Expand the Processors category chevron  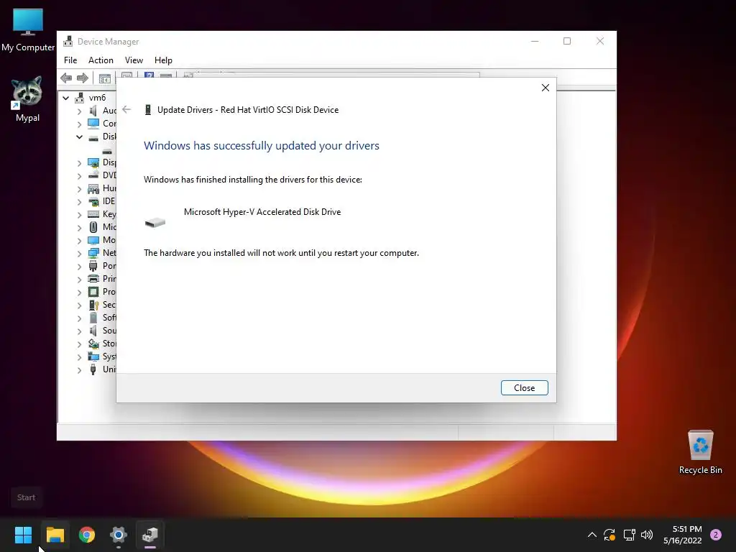click(79, 293)
